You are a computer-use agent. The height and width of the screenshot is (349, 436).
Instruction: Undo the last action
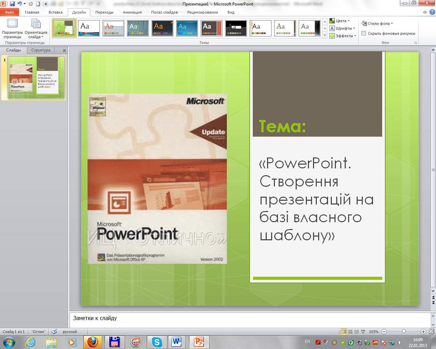(19, 4)
